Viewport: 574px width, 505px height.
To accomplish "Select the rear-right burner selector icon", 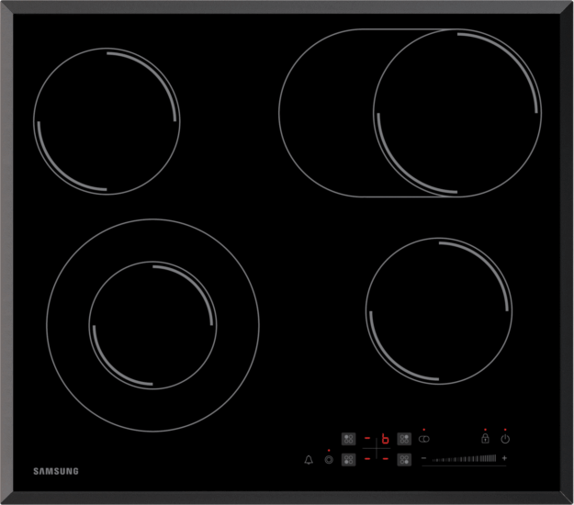I will tap(404, 439).
